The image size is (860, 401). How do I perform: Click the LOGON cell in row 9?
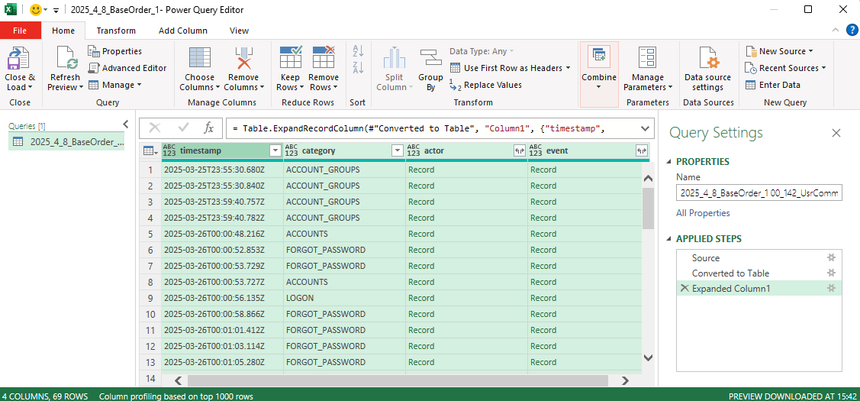pyautogui.click(x=344, y=298)
